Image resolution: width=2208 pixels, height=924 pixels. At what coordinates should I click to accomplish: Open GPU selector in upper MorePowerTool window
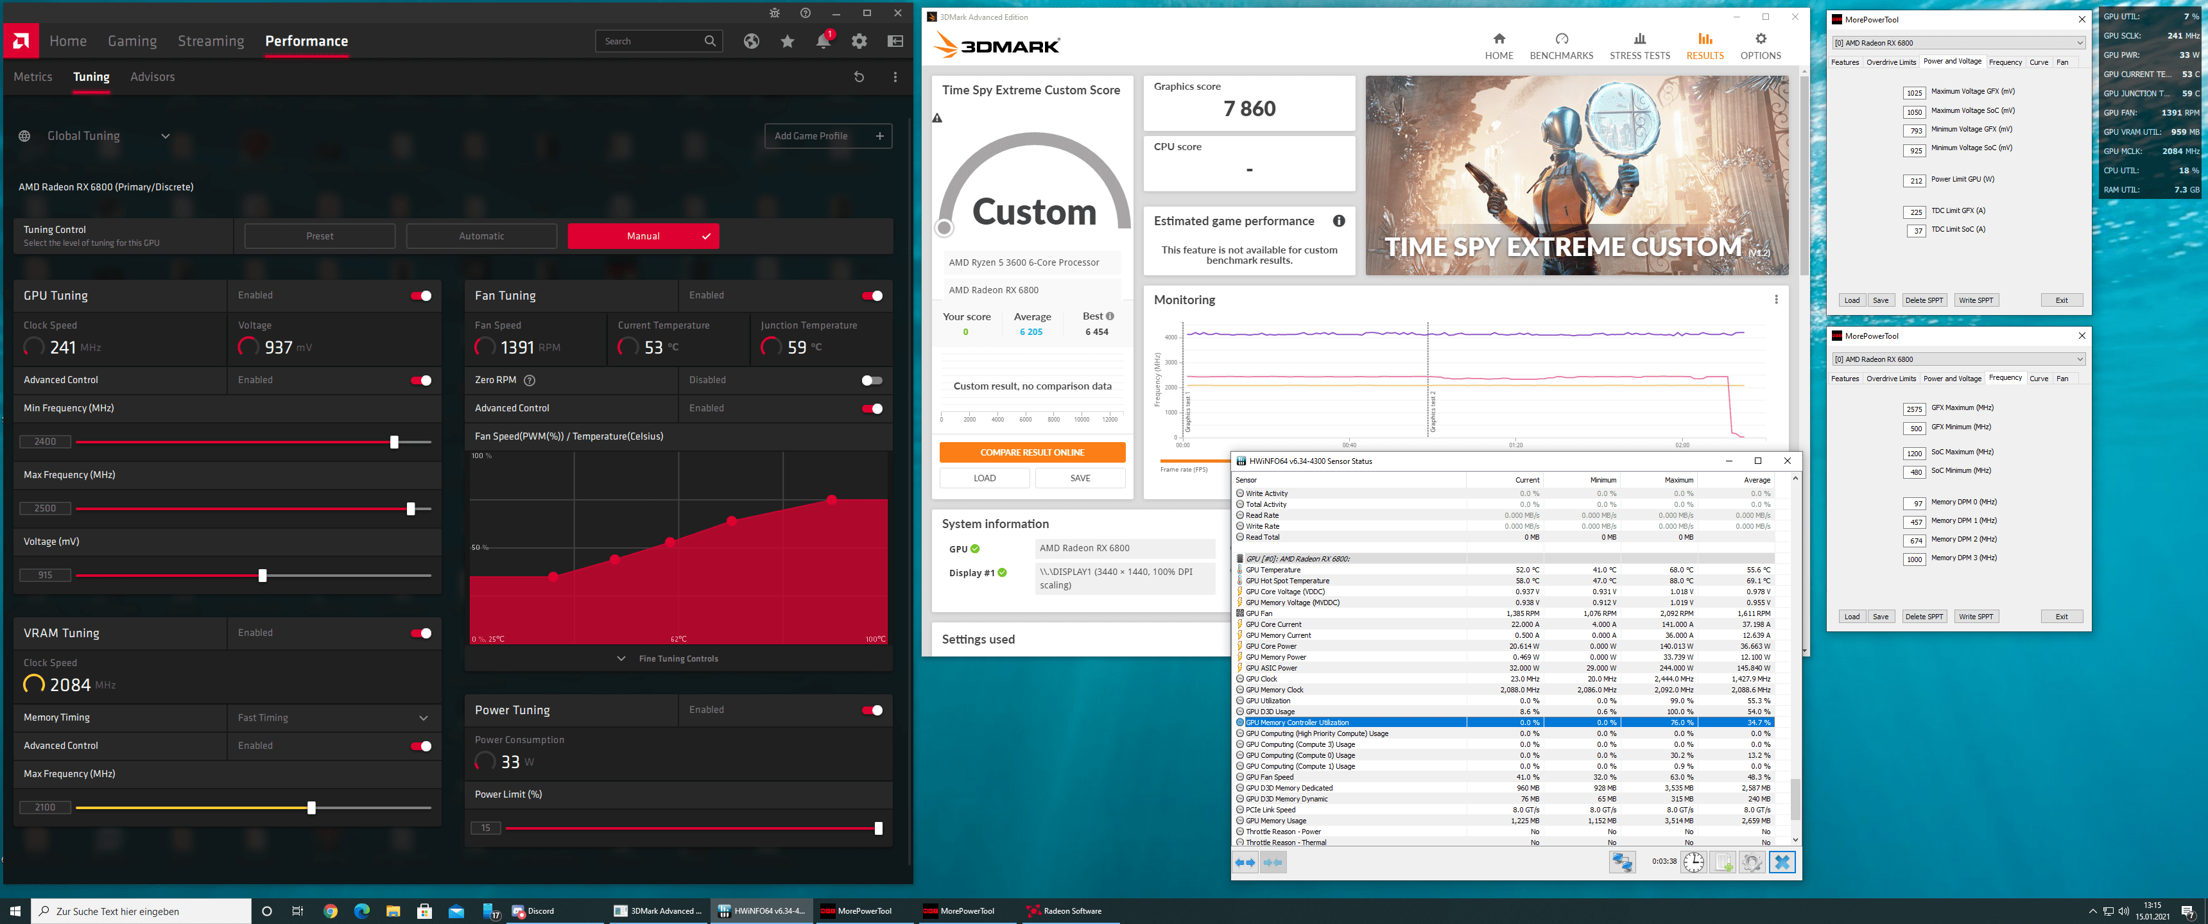[x=1958, y=43]
